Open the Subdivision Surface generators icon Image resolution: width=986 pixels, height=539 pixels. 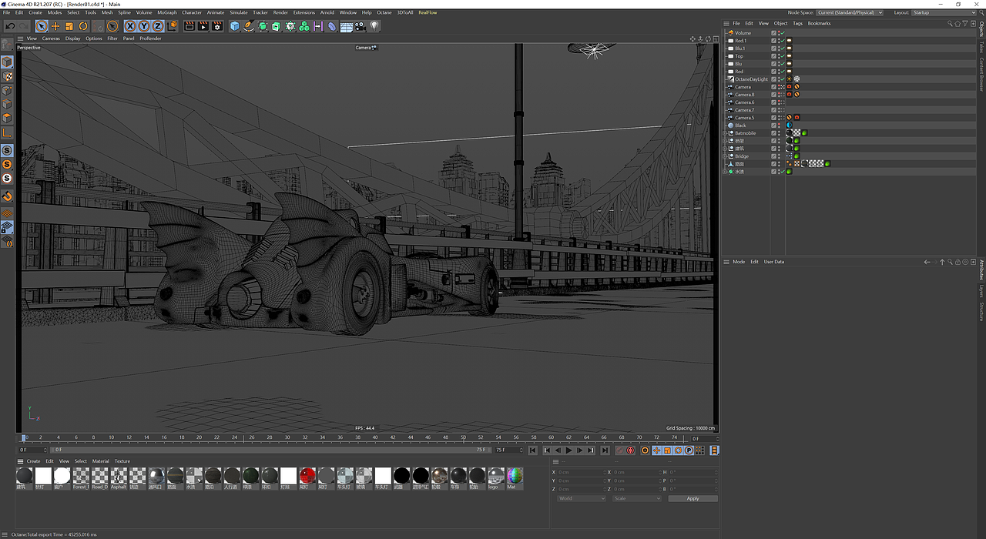(x=263, y=26)
